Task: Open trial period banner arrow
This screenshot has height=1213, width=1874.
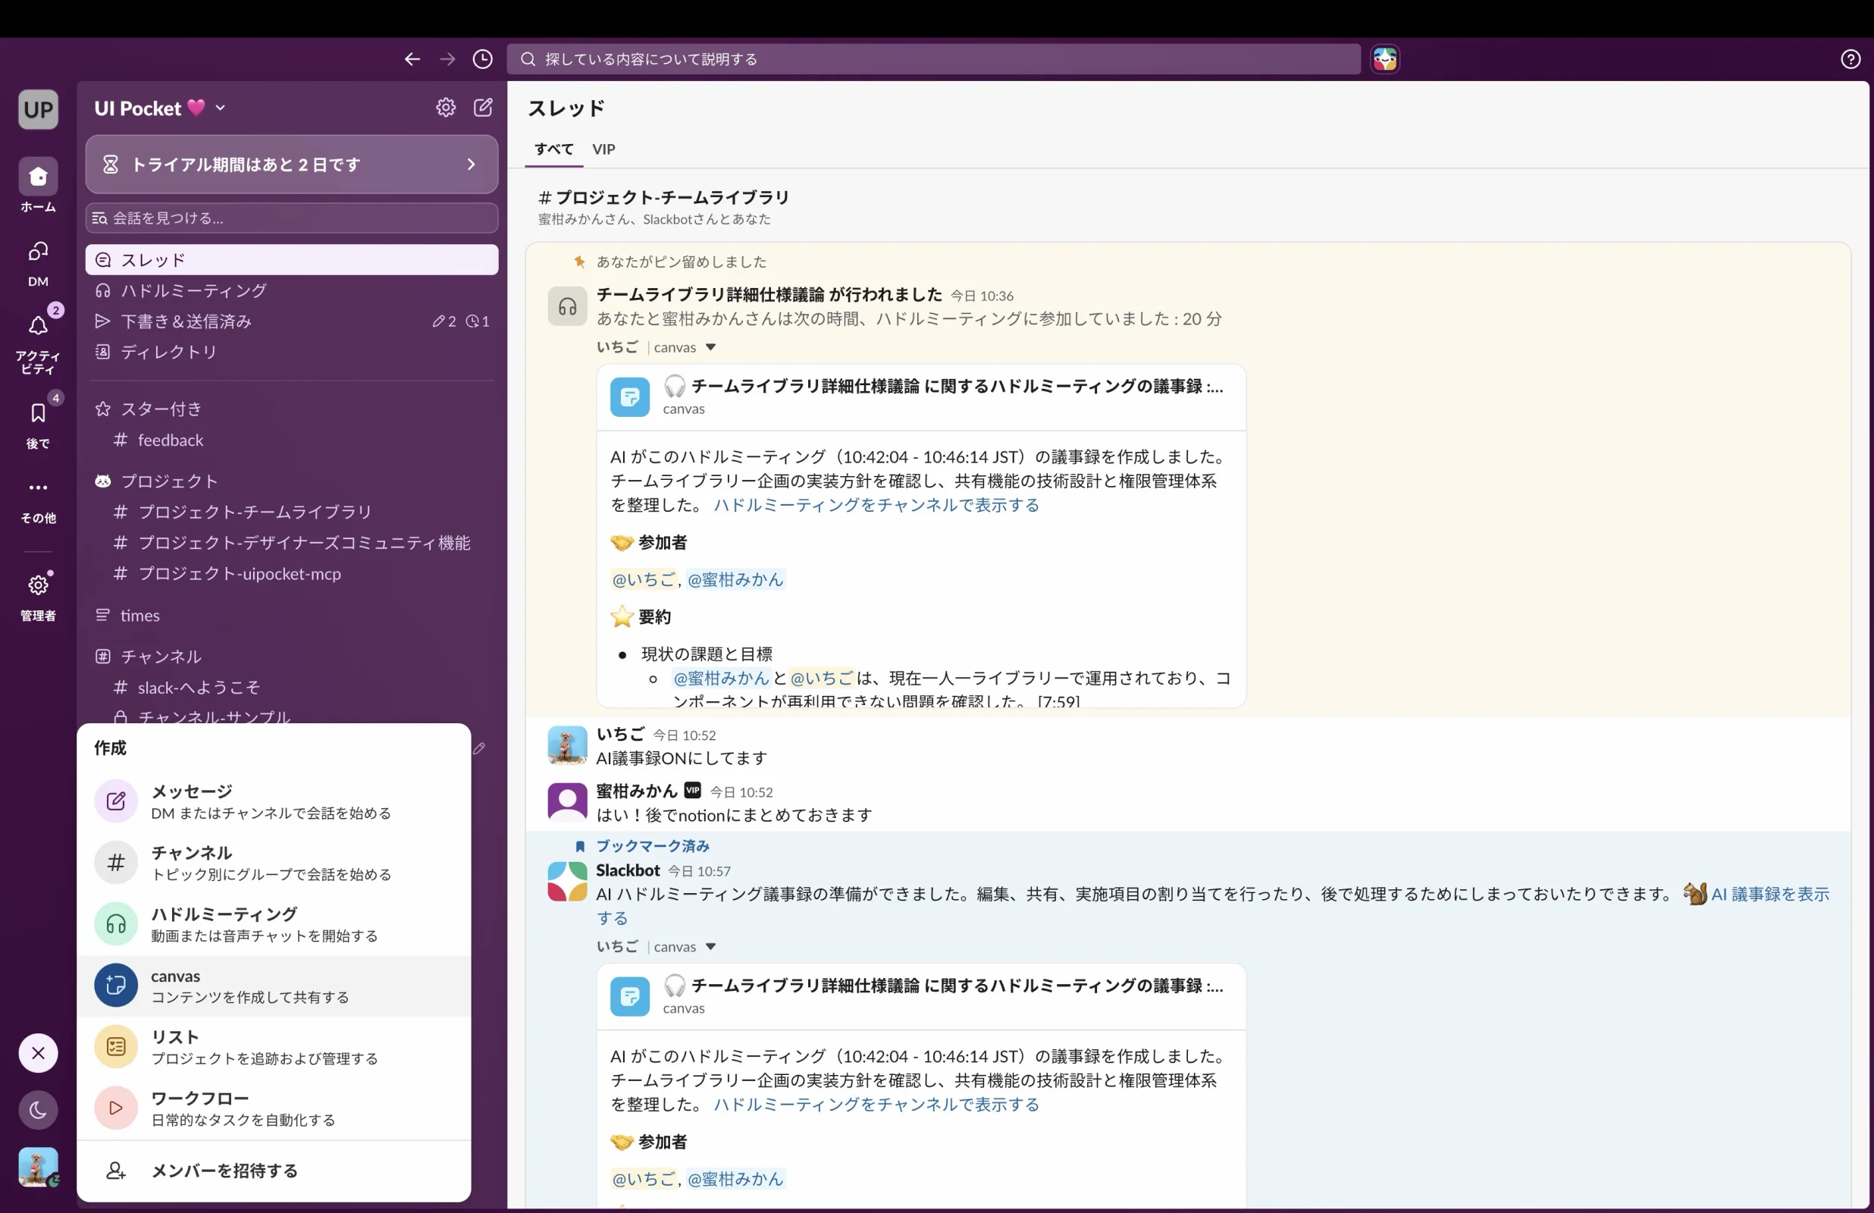Action: point(471,164)
